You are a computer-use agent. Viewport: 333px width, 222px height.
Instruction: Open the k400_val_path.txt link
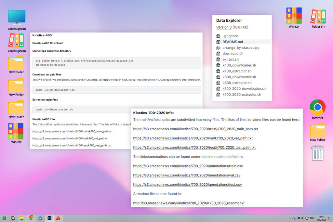coord(70,138)
